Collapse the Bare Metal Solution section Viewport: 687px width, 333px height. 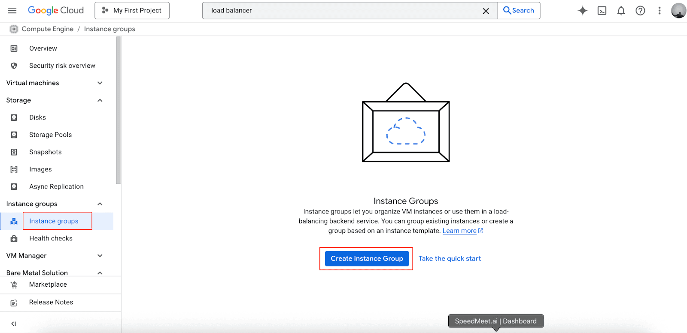pyautogui.click(x=100, y=273)
